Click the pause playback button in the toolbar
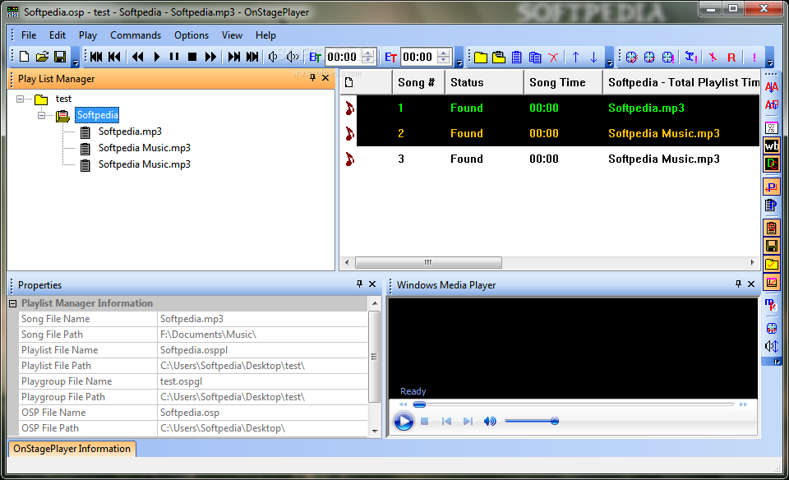Image resolution: width=789 pixels, height=480 pixels. (174, 57)
